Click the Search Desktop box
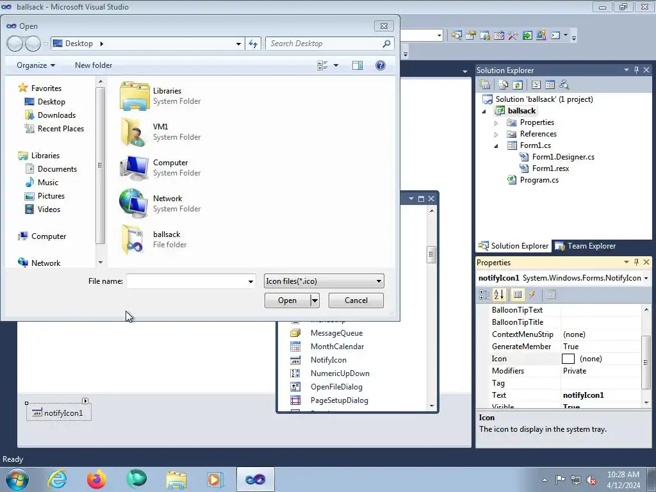Screen dimensions: 656x492 pos(330,44)
